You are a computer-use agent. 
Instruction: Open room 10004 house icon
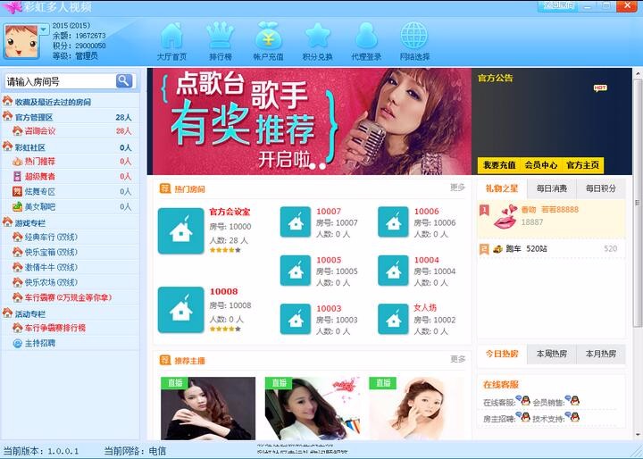click(x=393, y=271)
